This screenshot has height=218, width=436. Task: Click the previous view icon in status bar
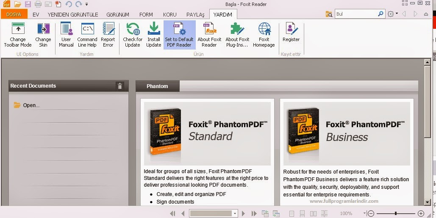265,213
